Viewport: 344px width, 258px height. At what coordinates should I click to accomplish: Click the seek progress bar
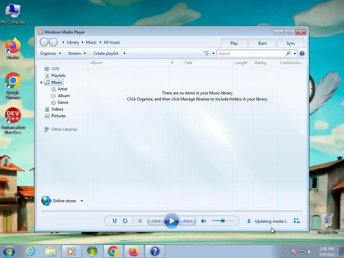tap(172, 211)
